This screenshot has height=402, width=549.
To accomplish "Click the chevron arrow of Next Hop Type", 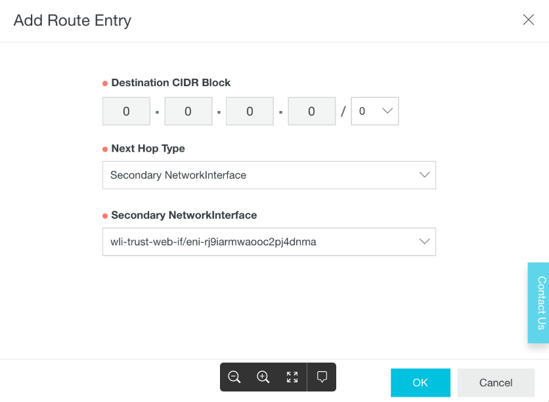I will click(424, 175).
